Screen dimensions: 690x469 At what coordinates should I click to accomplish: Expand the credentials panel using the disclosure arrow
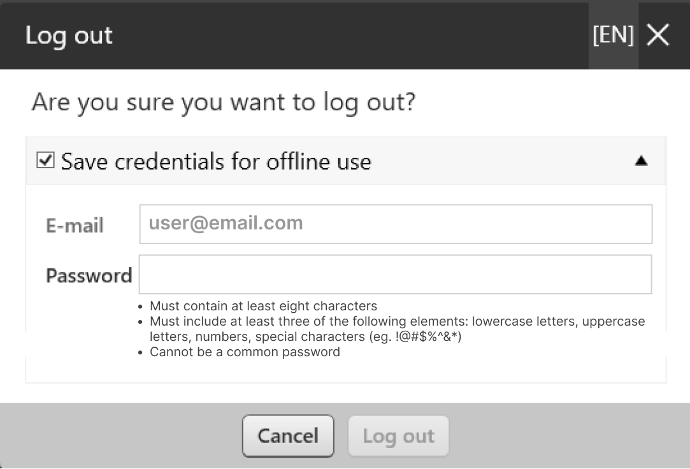[x=641, y=161]
